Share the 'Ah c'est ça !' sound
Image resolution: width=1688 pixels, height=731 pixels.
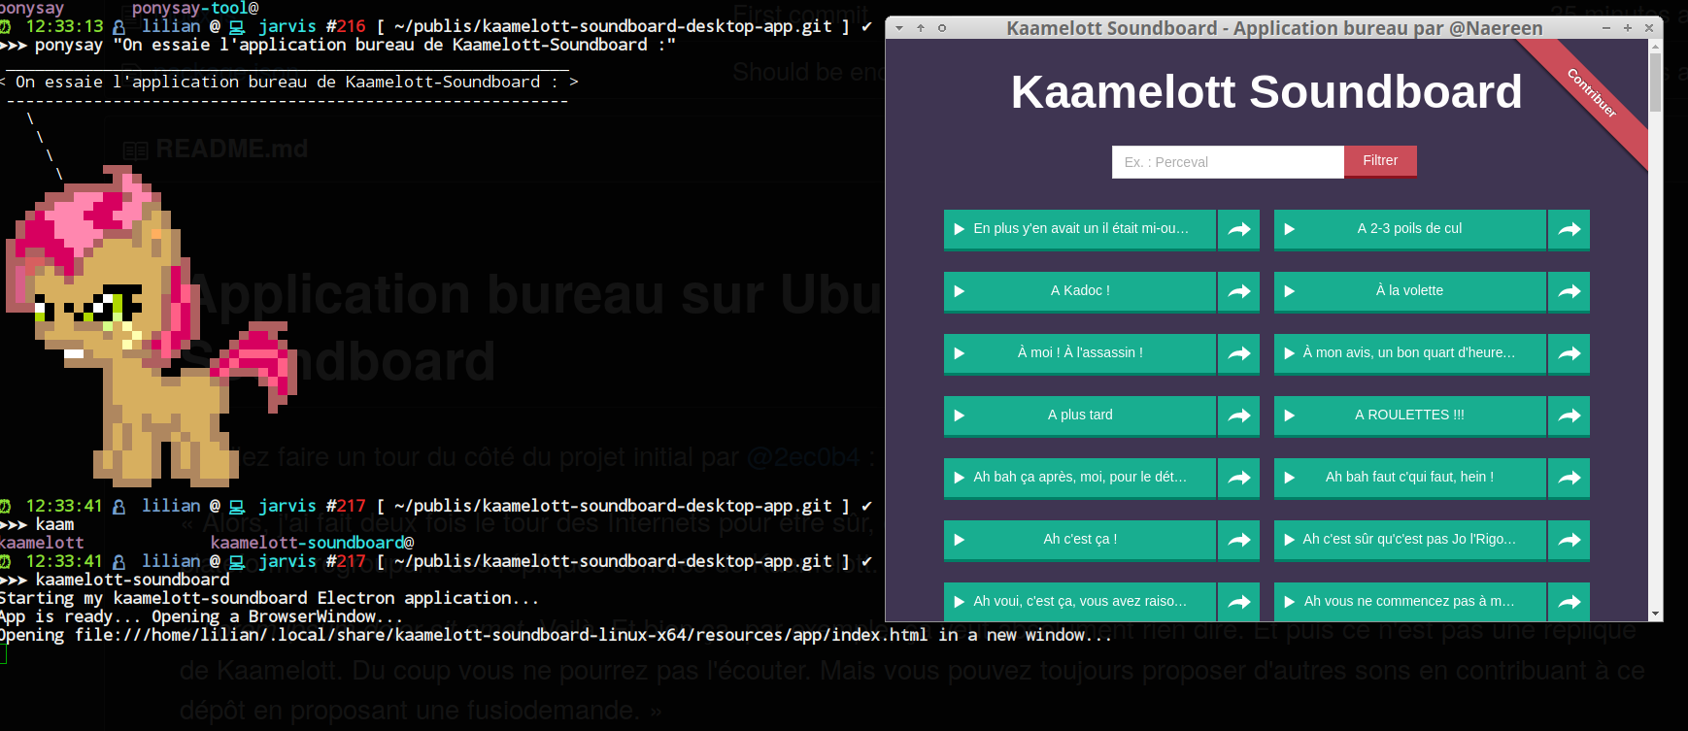(1239, 540)
